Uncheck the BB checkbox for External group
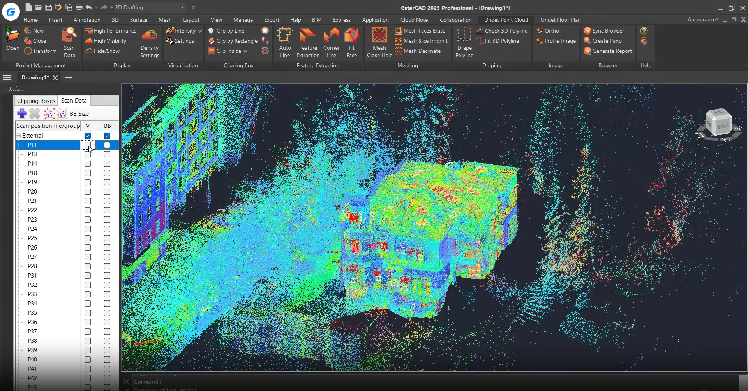This screenshot has height=391, width=748. click(x=106, y=135)
